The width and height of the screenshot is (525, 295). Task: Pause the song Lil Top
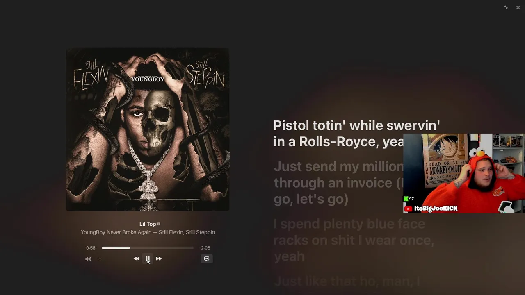click(148, 259)
